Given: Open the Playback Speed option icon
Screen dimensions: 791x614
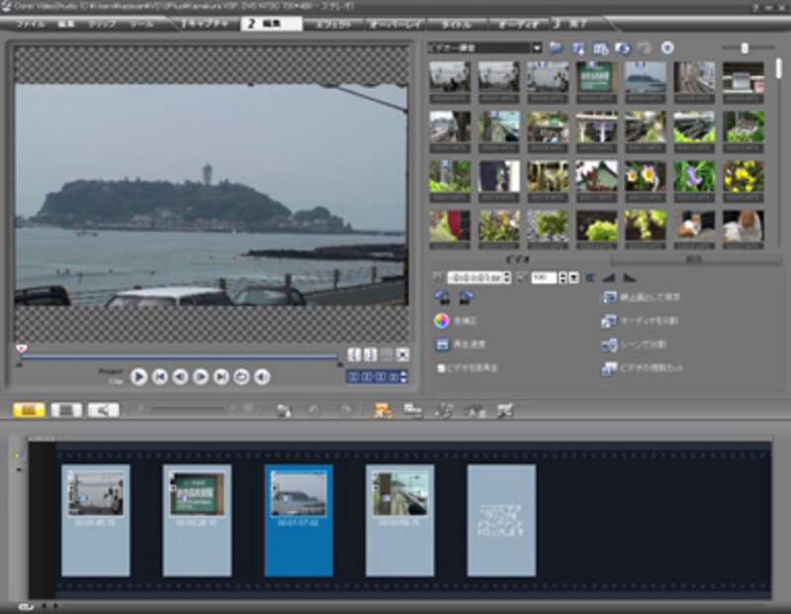Looking at the screenshot, I should pos(443,345).
